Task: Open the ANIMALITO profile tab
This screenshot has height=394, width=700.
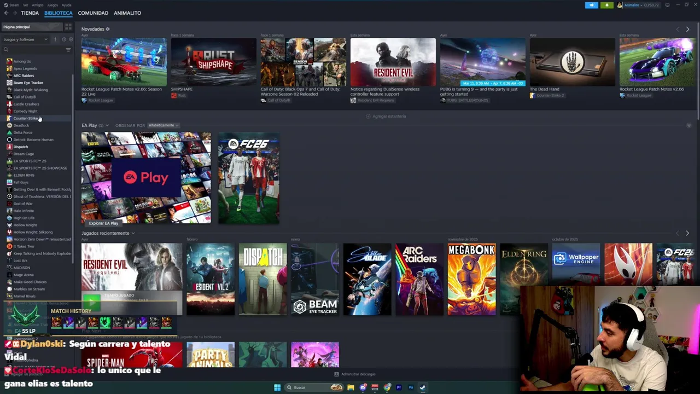Action: pyautogui.click(x=127, y=13)
